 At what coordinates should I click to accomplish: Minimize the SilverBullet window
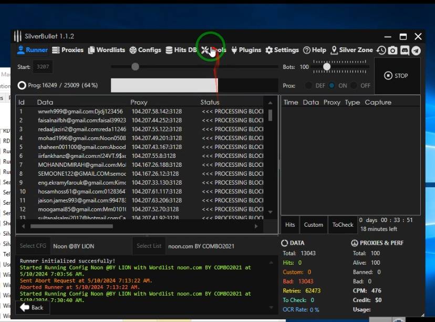coord(388,36)
